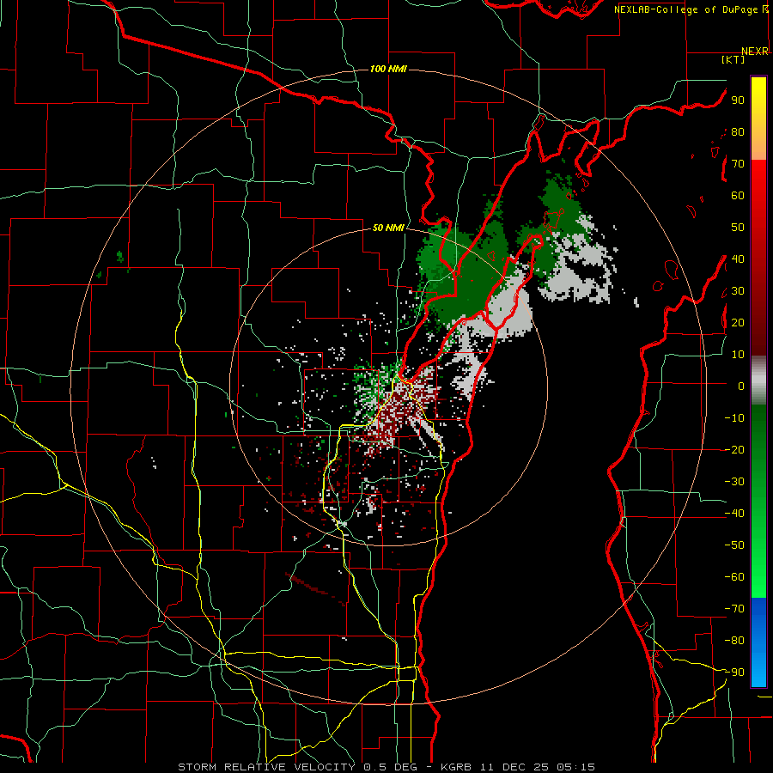
Task: Click the 70 value on the velocity scale
Action: [x=738, y=164]
